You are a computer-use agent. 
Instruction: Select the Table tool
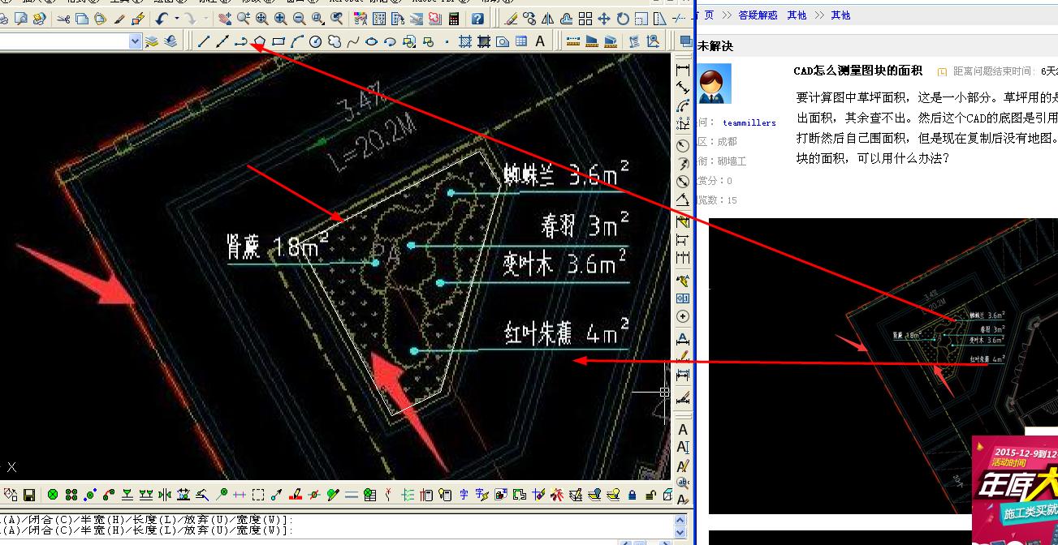pos(521,41)
